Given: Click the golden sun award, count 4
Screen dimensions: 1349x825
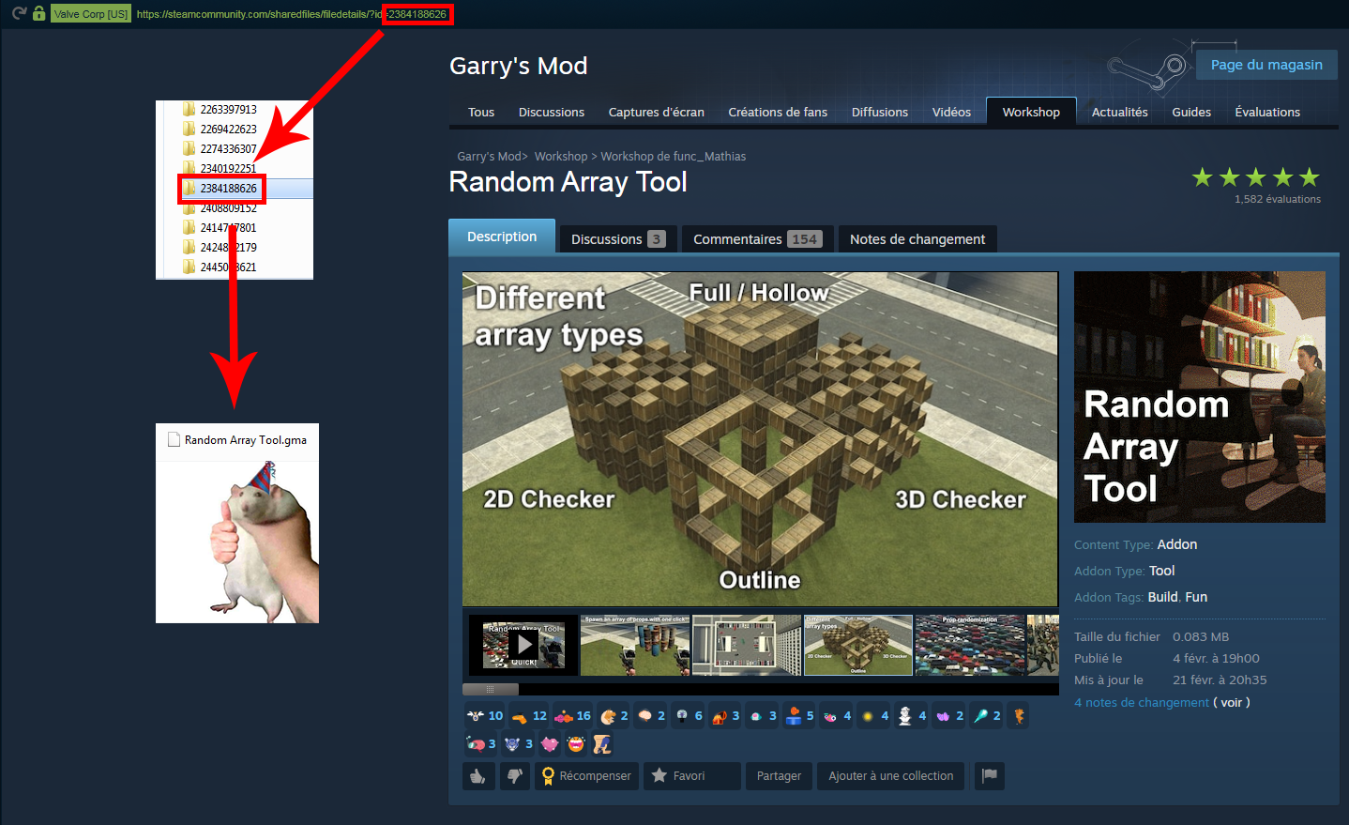Looking at the screenshot, I should pos(874,716).
